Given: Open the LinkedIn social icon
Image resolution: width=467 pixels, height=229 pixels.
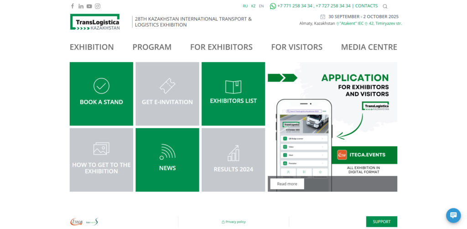Looking at the screenshot, I should click(x=81, y=6).
